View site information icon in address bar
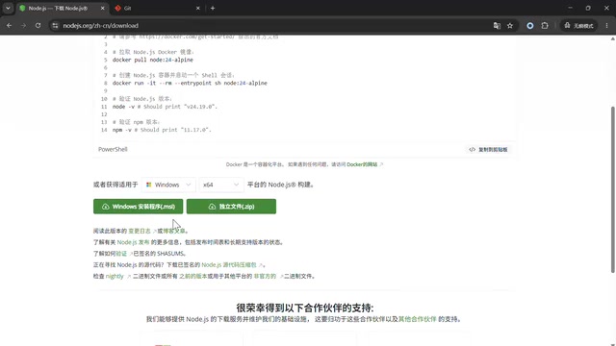Viewport: 616px width, 346px height. tap(55, 26)
